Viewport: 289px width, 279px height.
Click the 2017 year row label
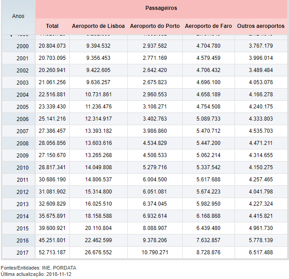click(22, 253)
